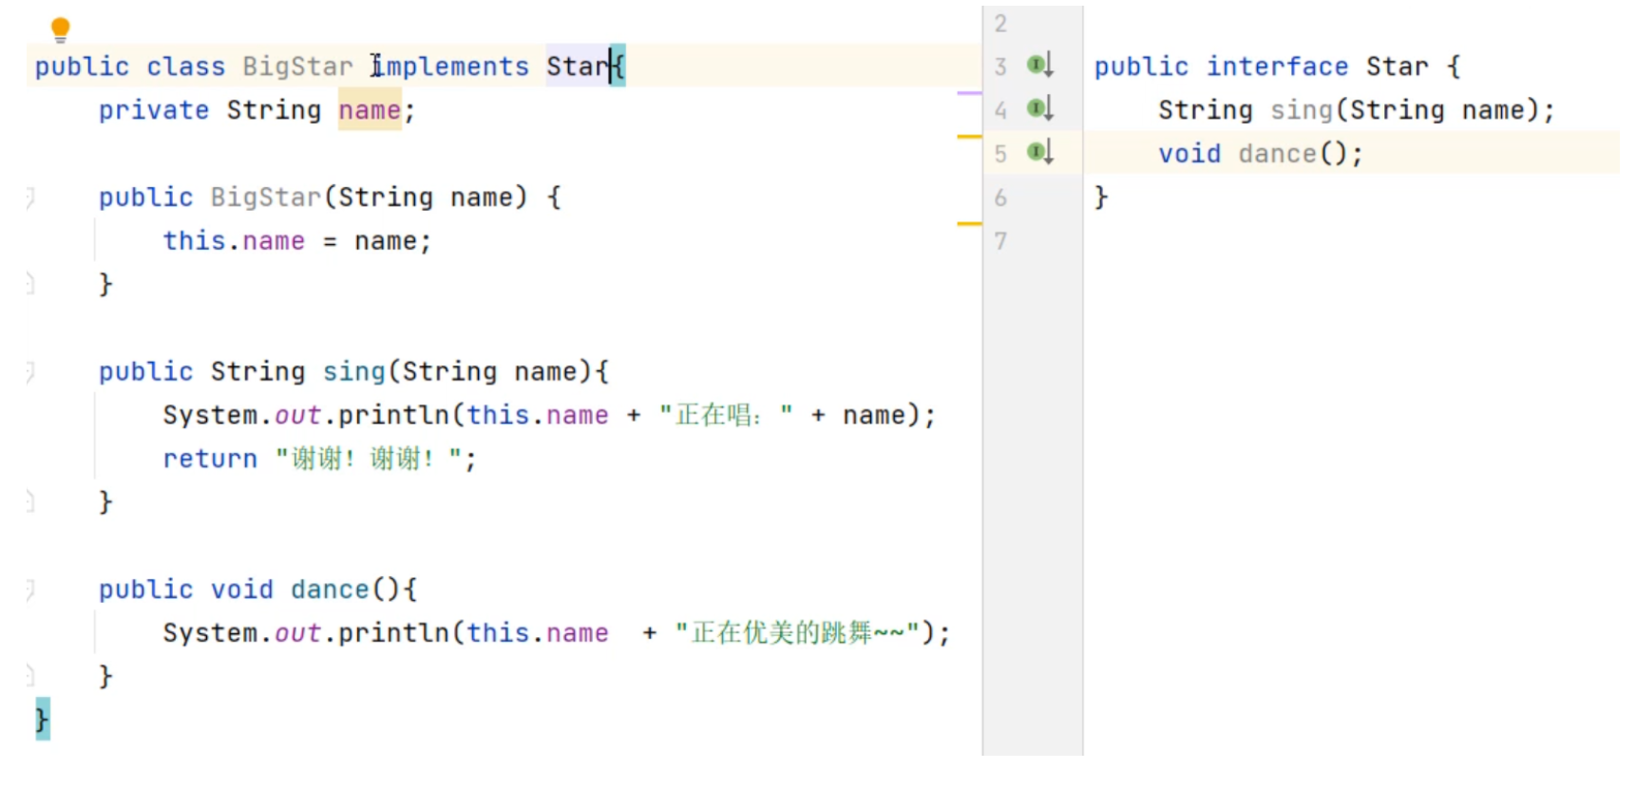
Task: Click the class name BigStar in the declaration
Action: pos(297,66)
